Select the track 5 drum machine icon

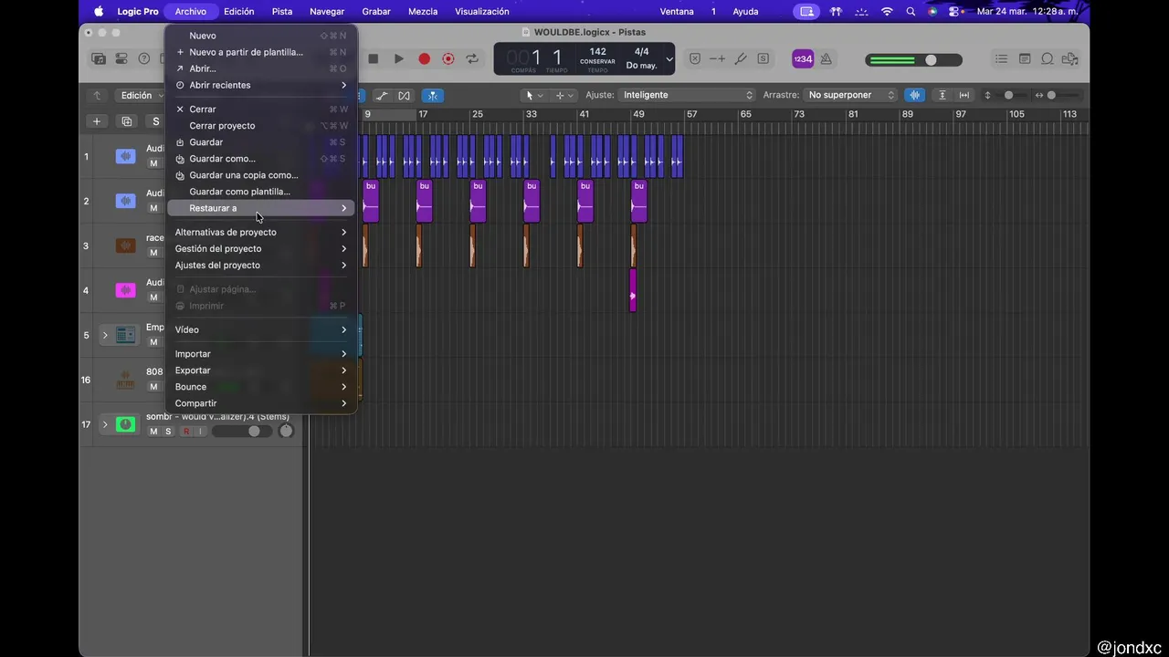pos(126,335)
